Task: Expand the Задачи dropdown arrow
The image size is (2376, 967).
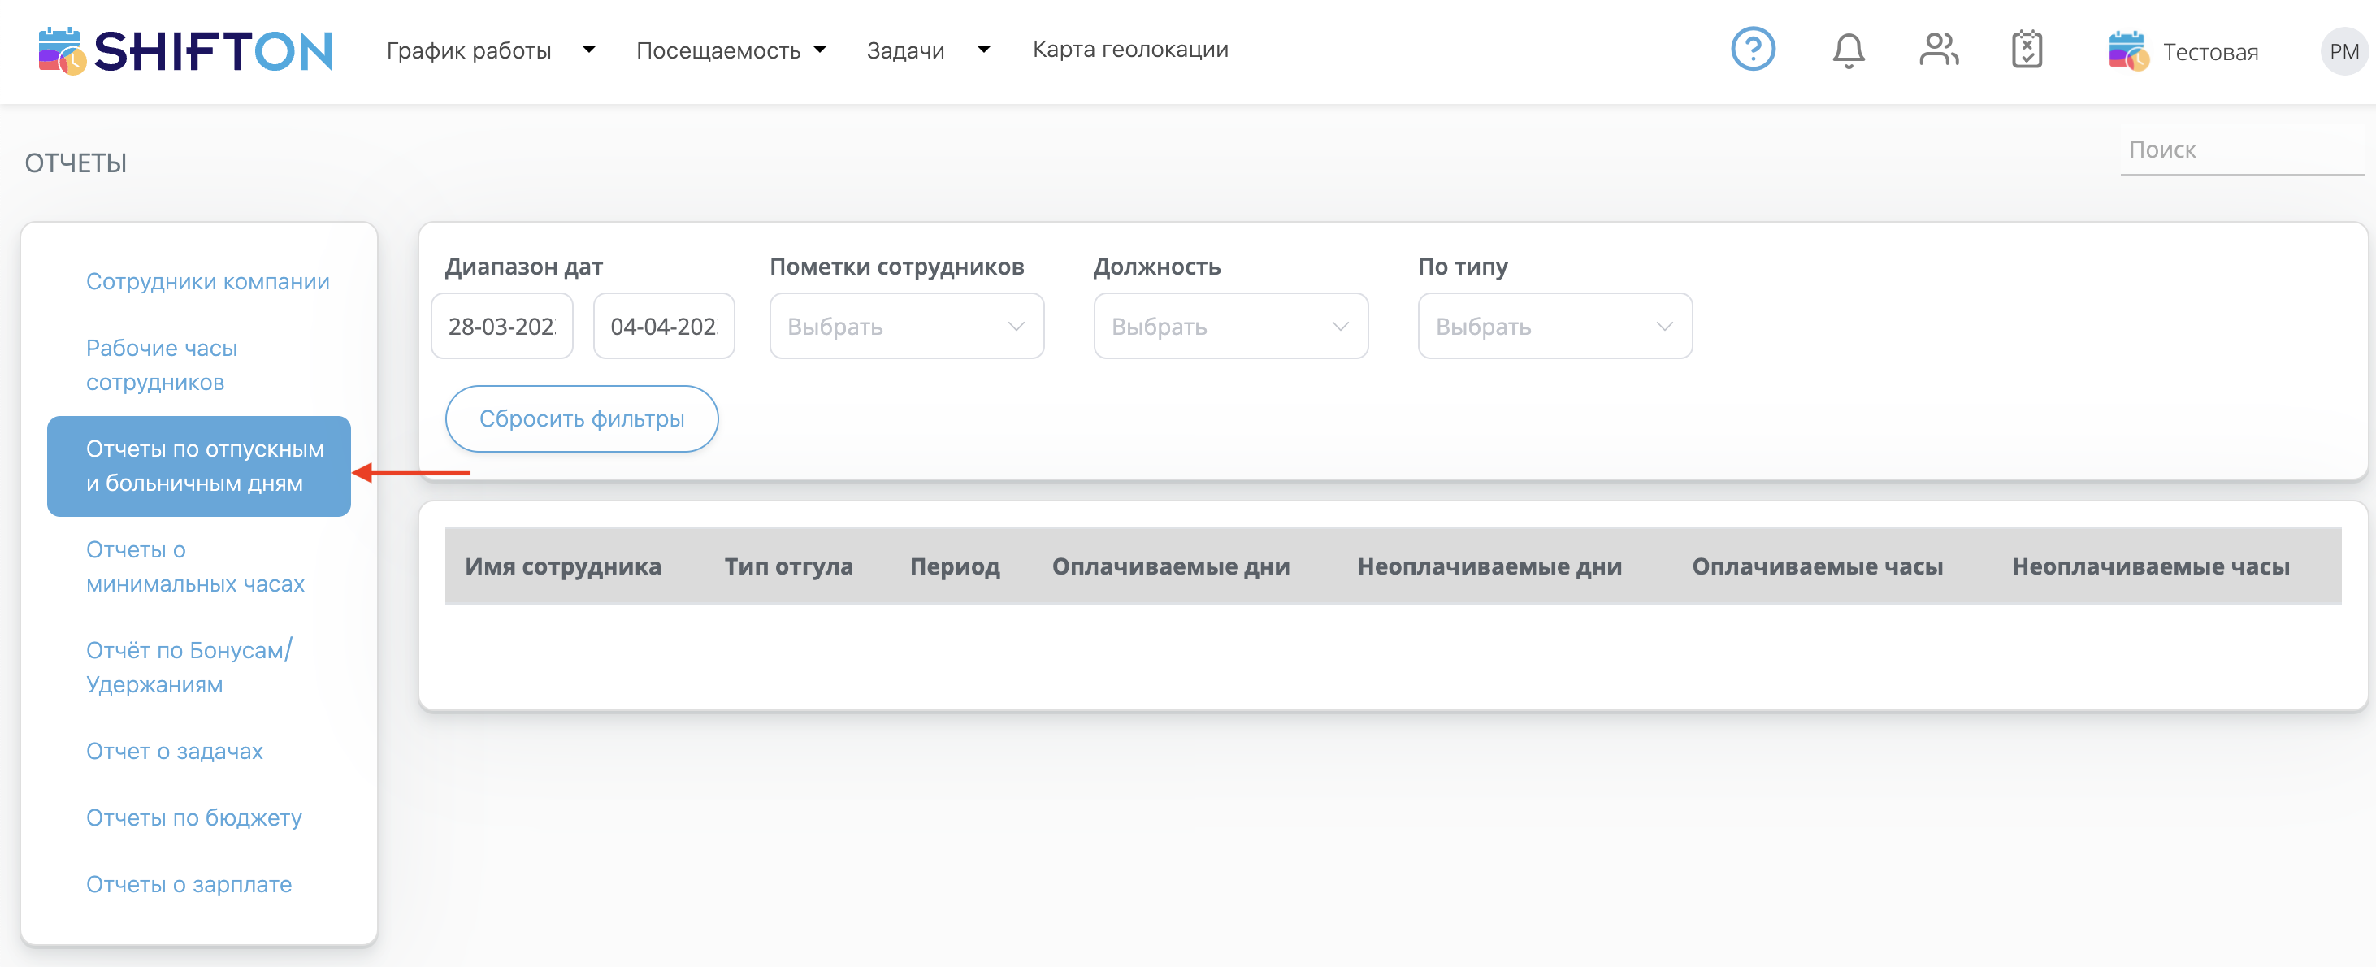Action: [983, 50]
